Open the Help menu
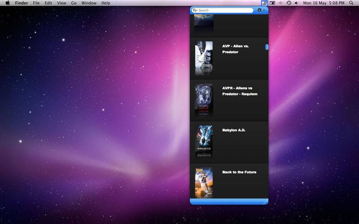Screen dimensions: 359x224 105,3
